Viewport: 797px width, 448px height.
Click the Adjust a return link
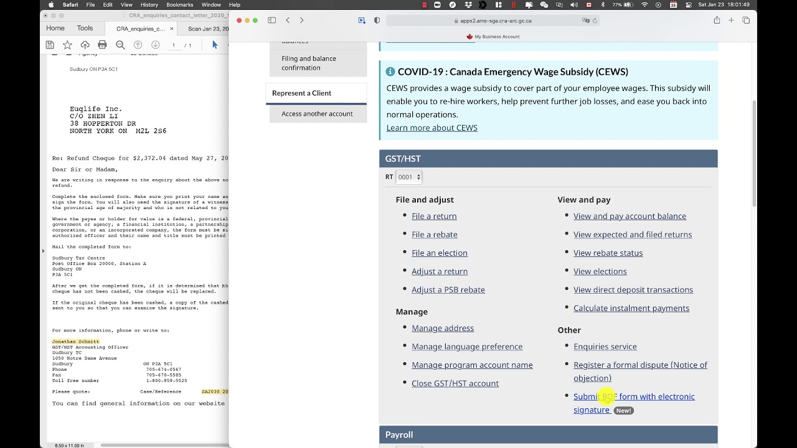tap(440, 271)
